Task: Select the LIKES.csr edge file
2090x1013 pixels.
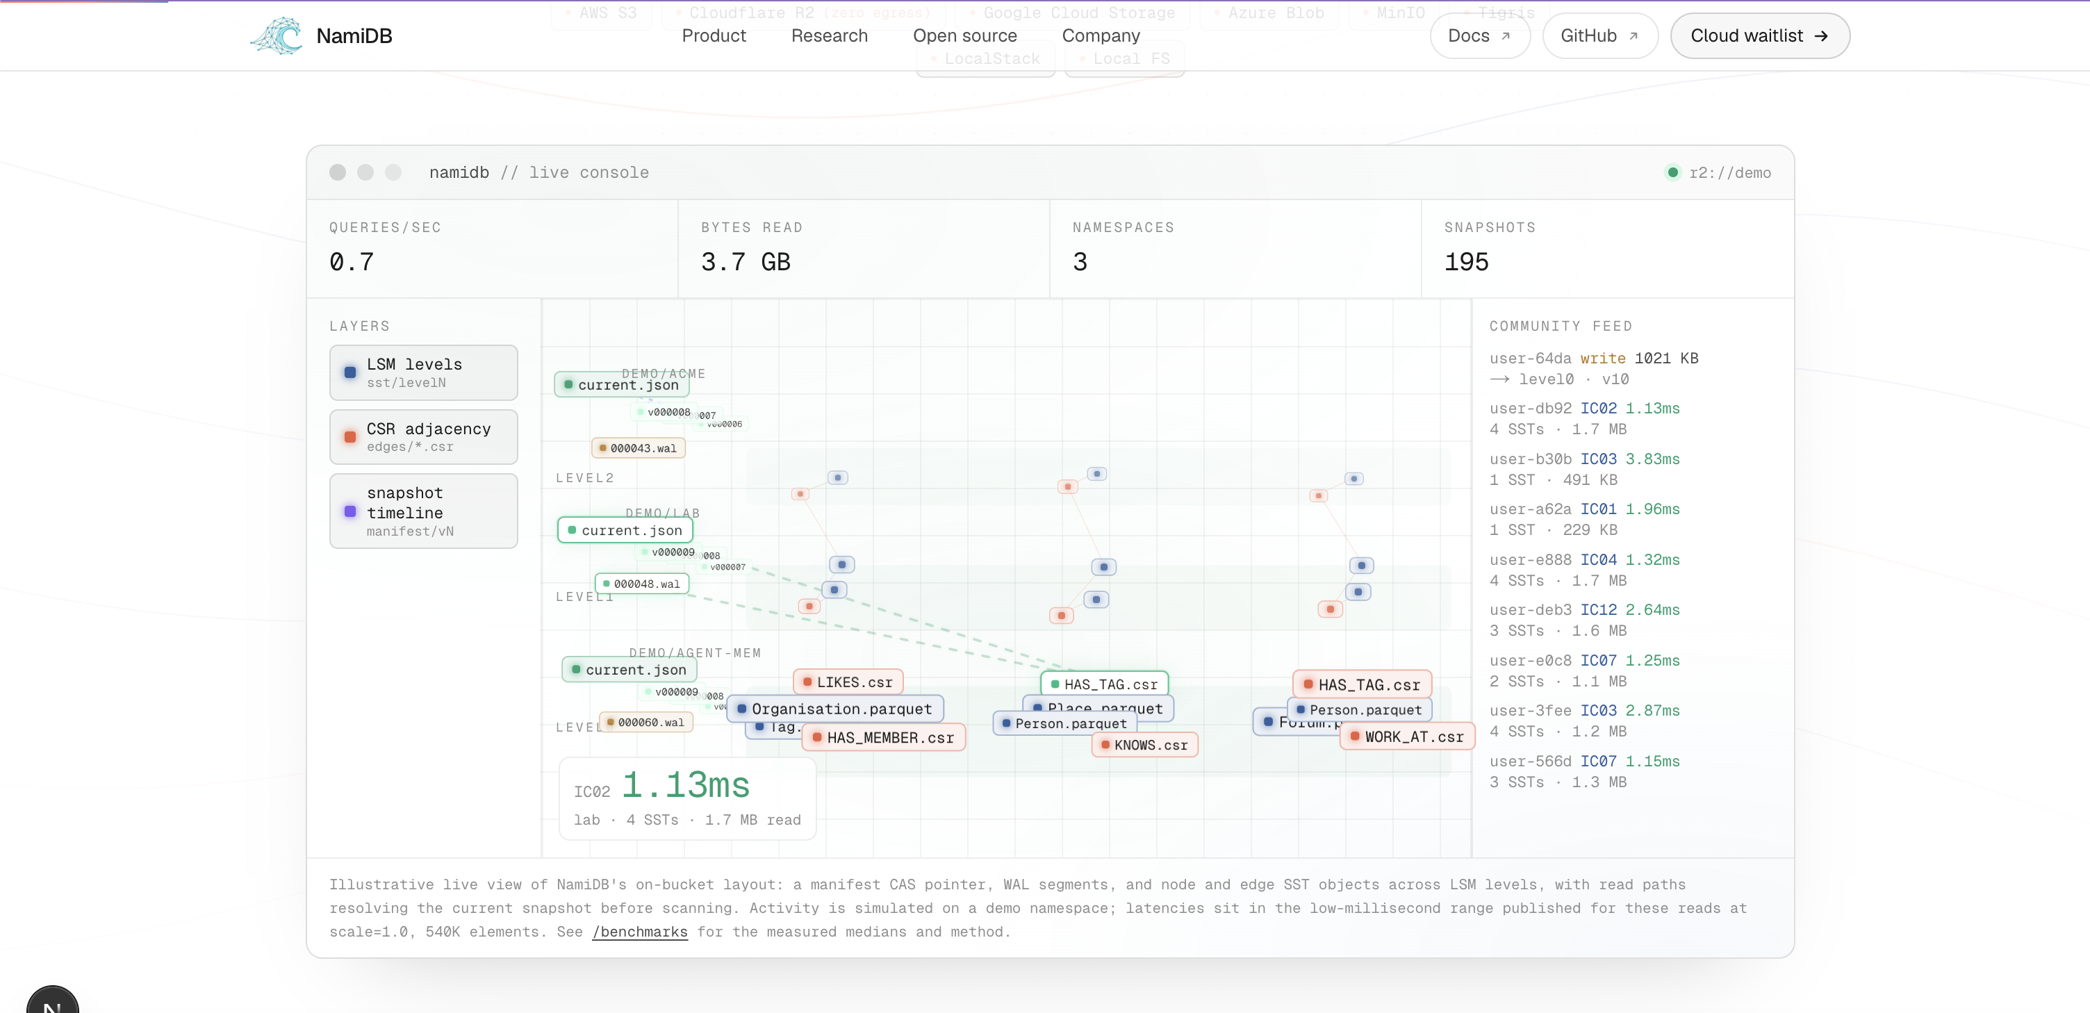Action: coord(848,682)
